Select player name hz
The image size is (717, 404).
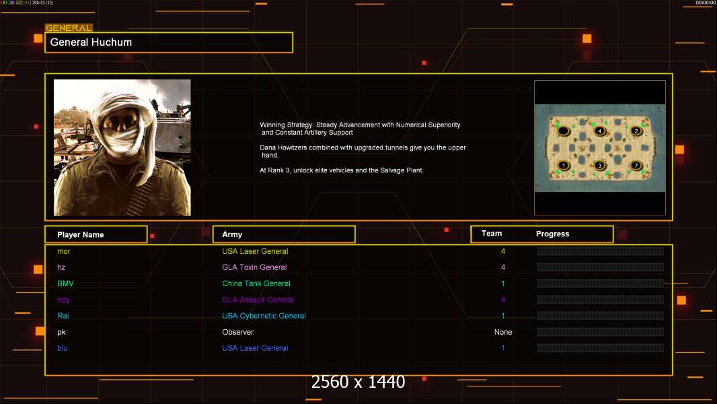pos(61,267)
